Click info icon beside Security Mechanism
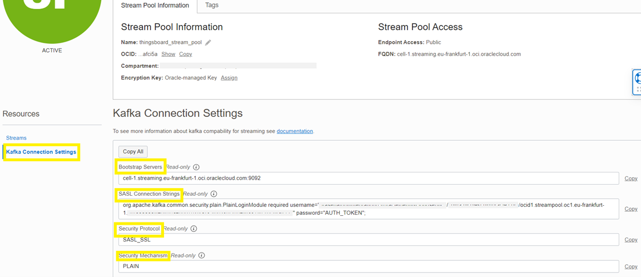The height and width of the screenshot is (277, 641). 201,255
